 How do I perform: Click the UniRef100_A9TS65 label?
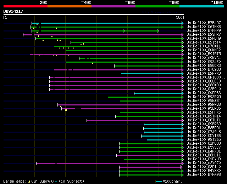pyautogui.click(x=204, y=140)
